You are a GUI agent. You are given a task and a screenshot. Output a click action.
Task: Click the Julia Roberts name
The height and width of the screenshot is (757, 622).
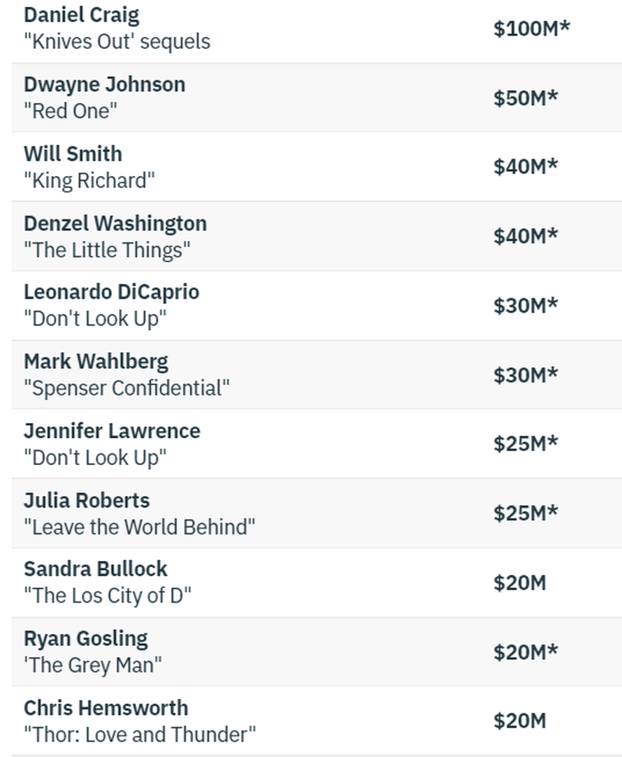pos(87,501)
